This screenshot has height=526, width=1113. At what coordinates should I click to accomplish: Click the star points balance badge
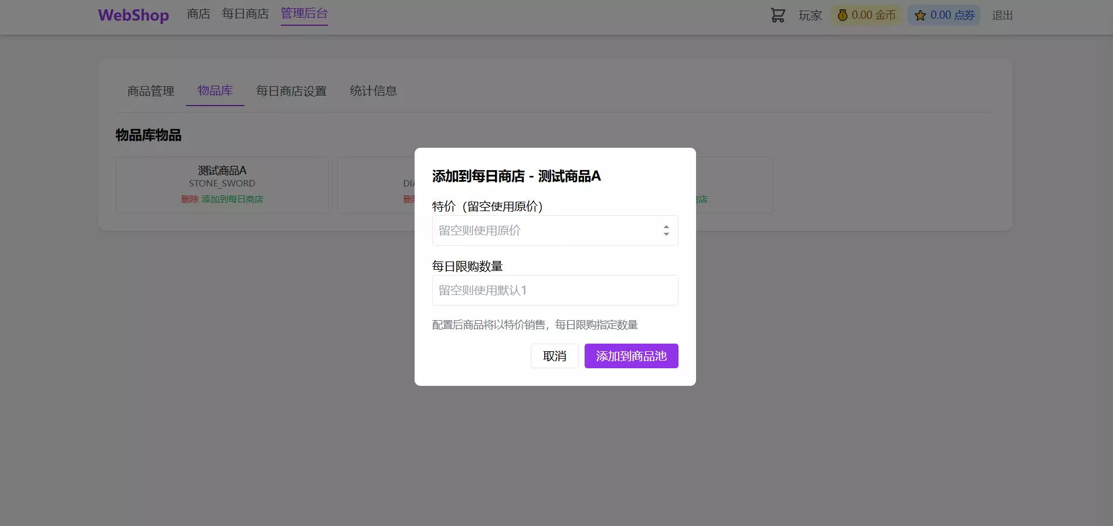944,15
